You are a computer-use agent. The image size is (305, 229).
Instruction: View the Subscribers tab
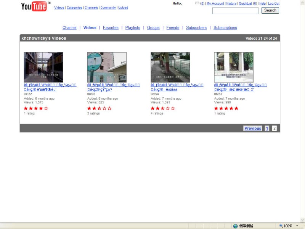coord(196,27)
